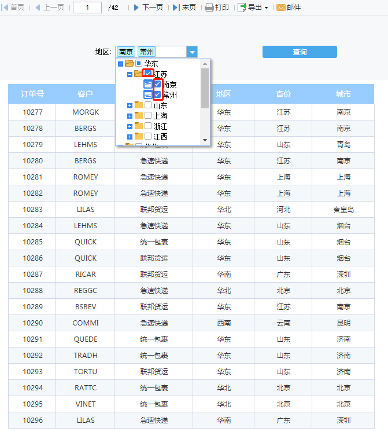Click the 南京 selected tag
The height and width of the screenshot is (439, 388).
tap(126, 52)
